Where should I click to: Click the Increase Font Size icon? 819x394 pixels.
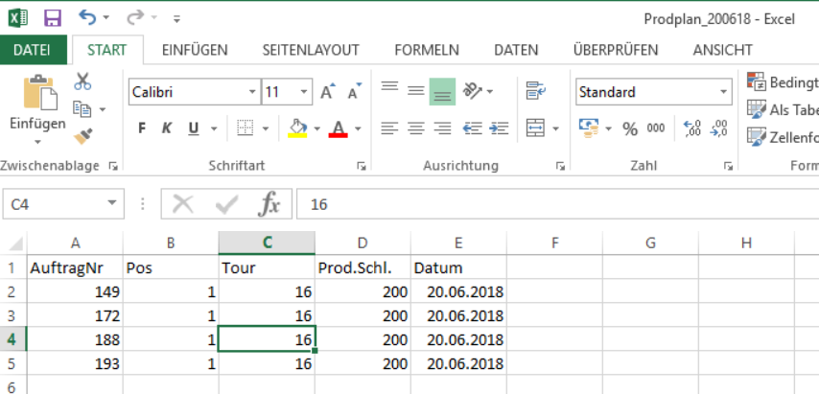point(328,92)
